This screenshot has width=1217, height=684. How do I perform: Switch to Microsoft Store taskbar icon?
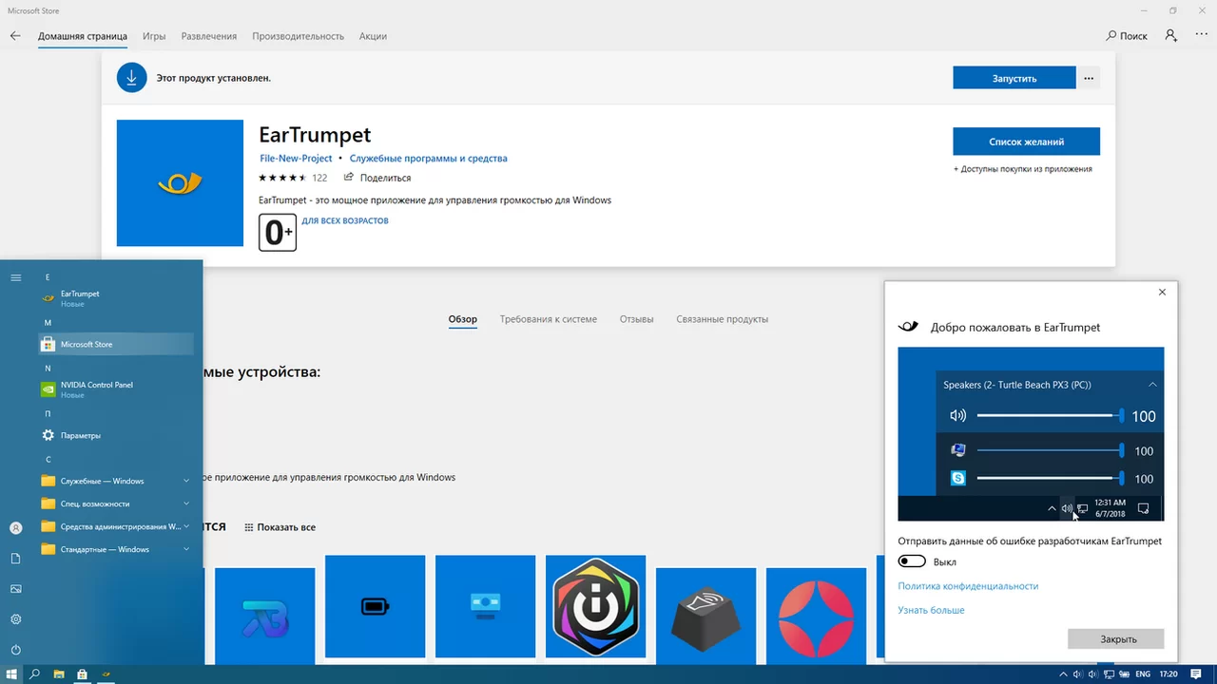[83, 674]
